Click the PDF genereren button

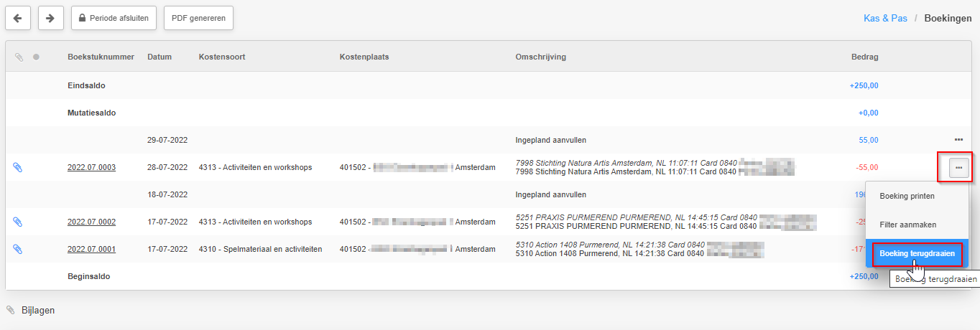198,18
